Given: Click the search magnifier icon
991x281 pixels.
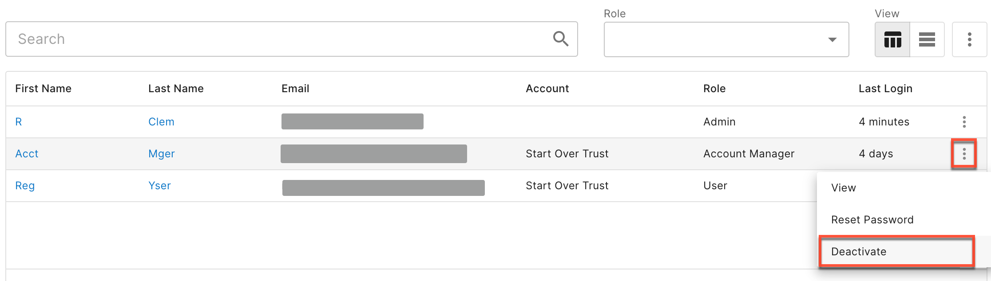Looking at the screenshot, I should [x=561, y=39].
